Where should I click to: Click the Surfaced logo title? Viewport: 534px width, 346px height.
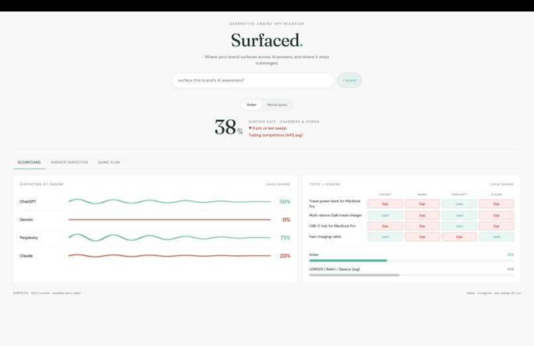266,40
